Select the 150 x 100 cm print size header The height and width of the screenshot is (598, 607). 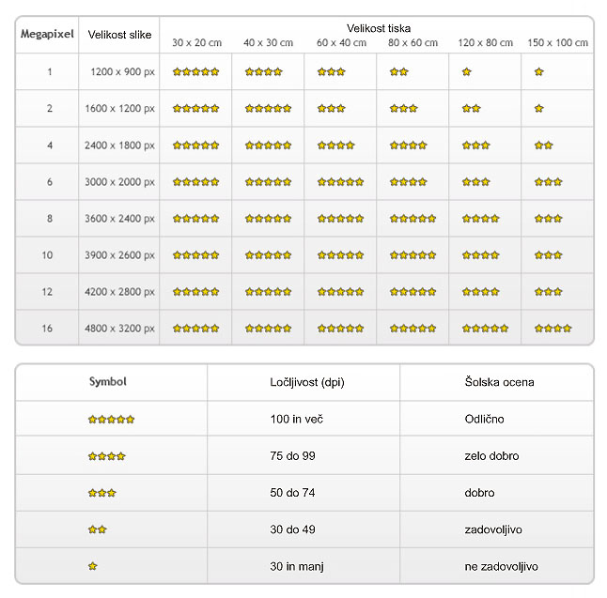coord(557,42)
